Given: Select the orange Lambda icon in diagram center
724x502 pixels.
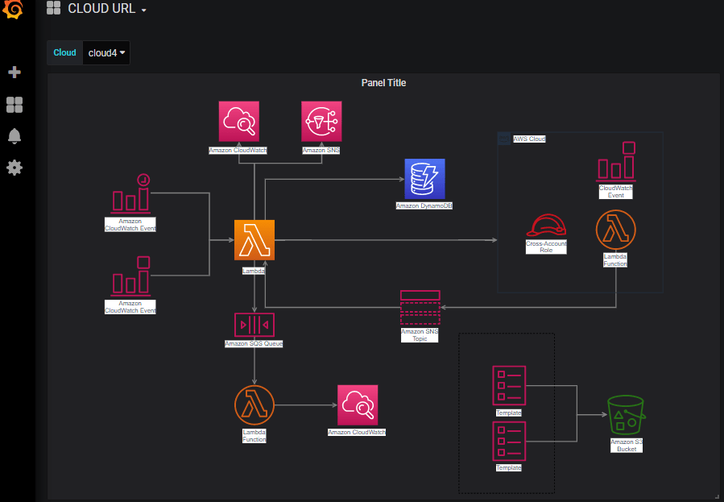Looking at the screenshot, I should [254, 239].
